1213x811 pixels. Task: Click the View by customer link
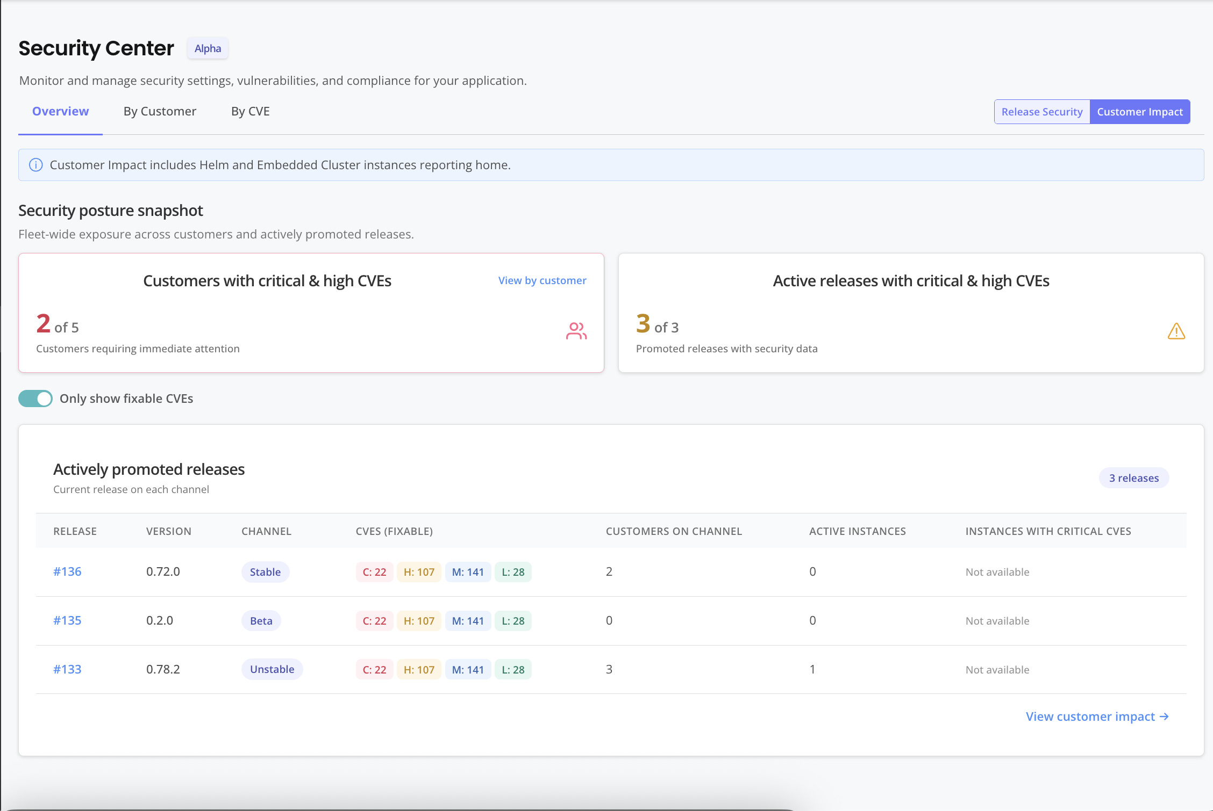(x=542, y=280)
